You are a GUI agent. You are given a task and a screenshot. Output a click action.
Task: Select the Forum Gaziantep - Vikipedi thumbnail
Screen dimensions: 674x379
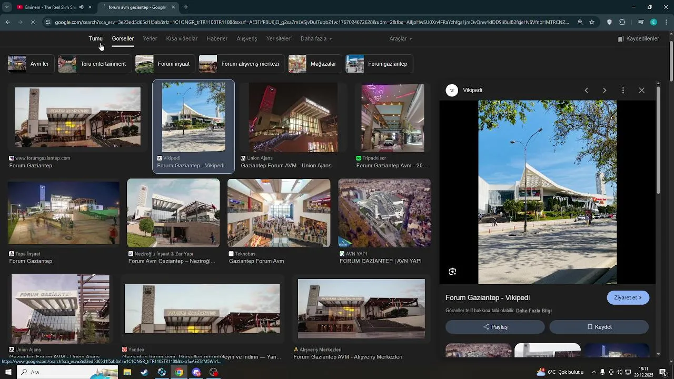click(193, 117)
